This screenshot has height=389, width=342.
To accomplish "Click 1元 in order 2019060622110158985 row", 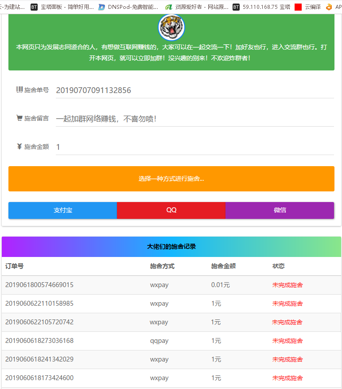I will pyautogui.click(x=216, y=303).
